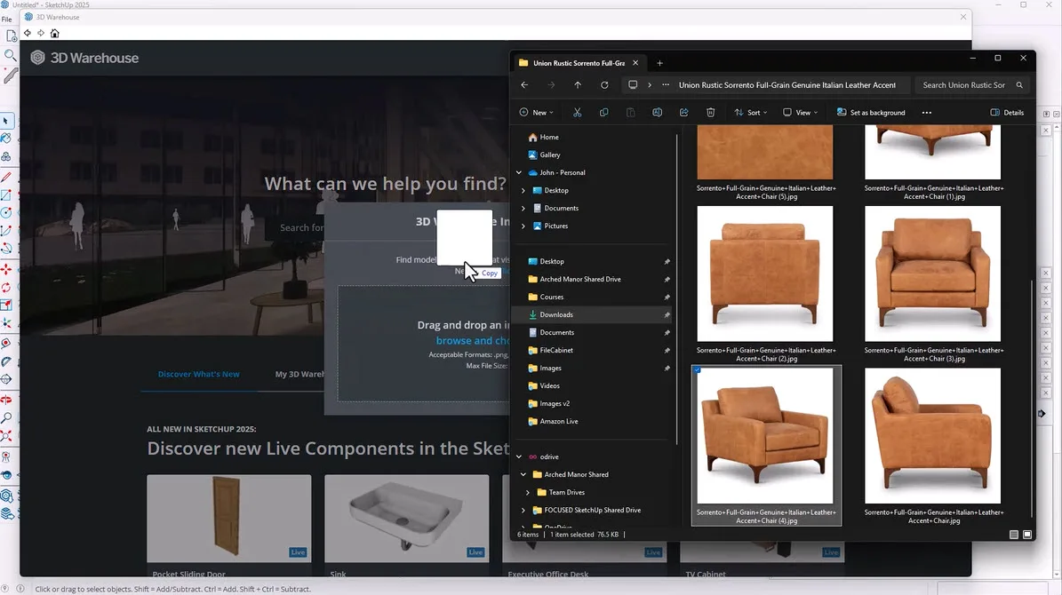Collapse the odrive tree node
The width and height of the screenshot is (1062, 595).
point(519,456)
